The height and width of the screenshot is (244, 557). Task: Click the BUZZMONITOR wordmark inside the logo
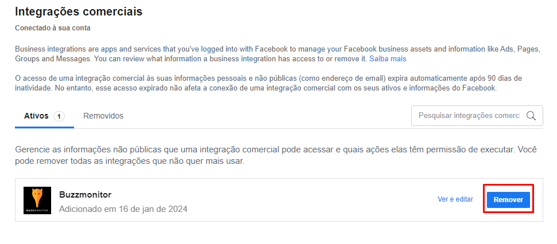pos(37,210)
